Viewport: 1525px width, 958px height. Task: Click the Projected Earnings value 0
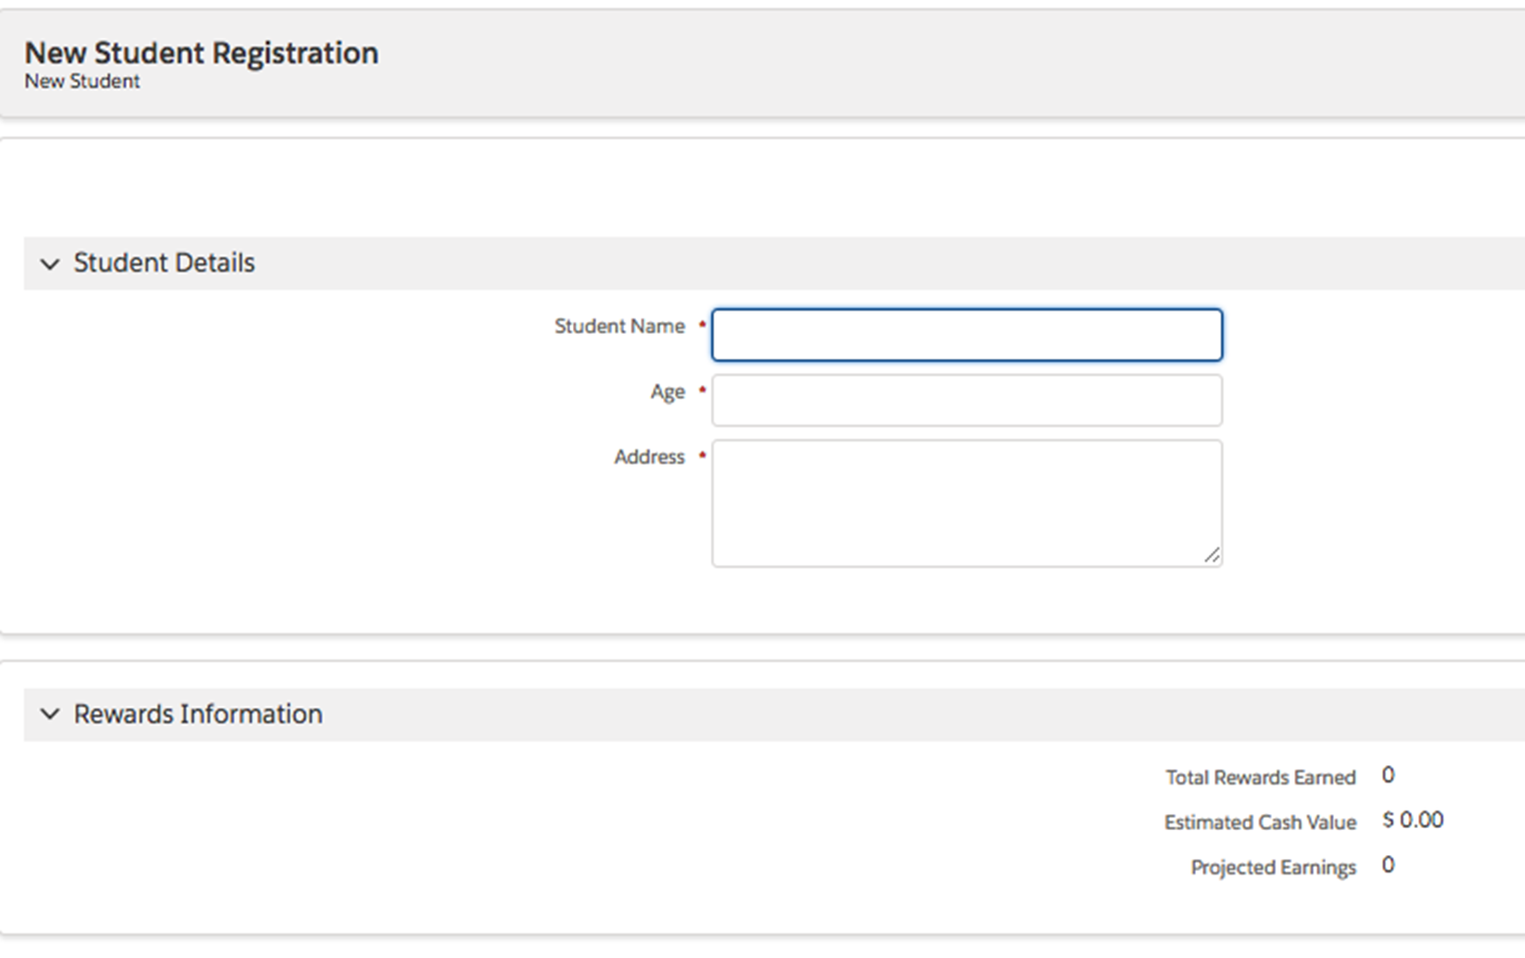click(1388, 865)
